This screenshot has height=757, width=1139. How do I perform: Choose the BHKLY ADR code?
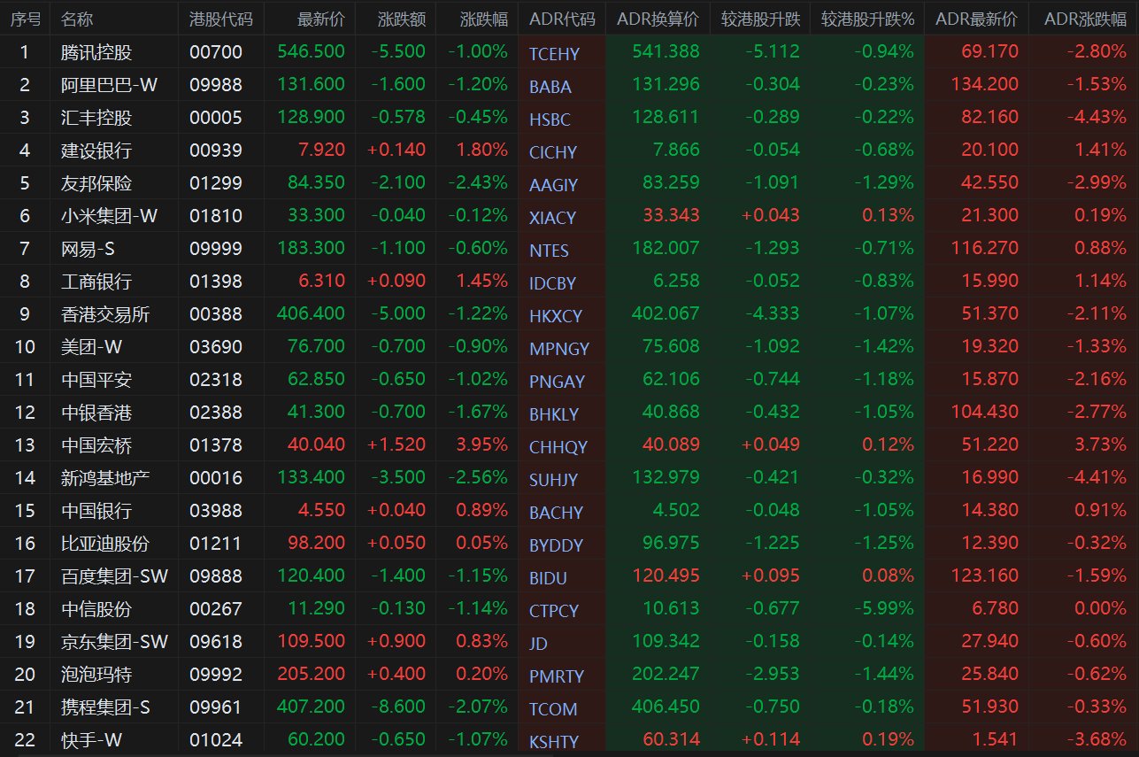554,414
